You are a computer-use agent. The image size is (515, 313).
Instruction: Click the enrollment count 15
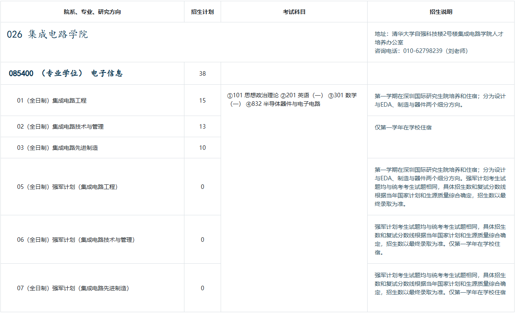coord(202,101)
